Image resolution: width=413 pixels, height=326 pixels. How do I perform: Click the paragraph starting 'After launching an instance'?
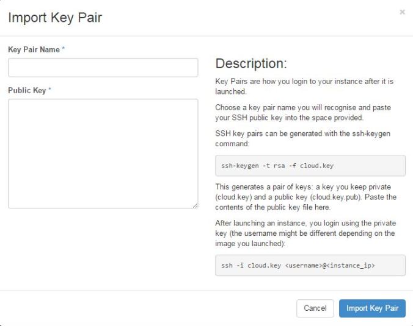click(305, 233)
